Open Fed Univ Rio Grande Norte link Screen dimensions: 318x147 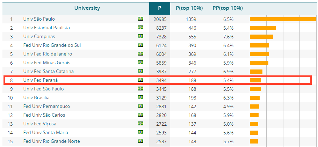[x=51, y=141]
